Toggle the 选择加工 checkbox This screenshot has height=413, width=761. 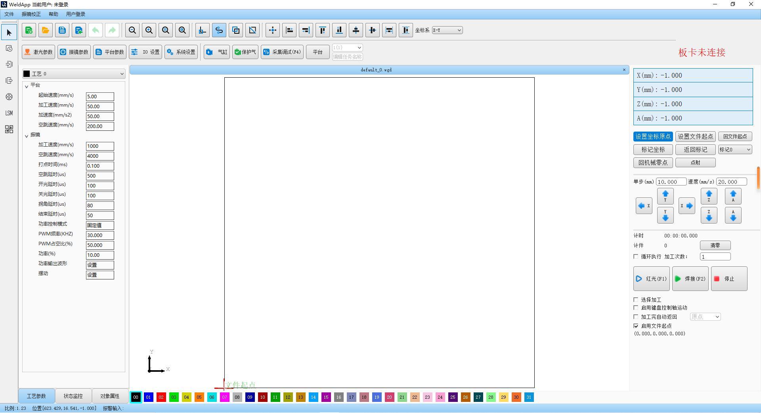coord(636,300)
